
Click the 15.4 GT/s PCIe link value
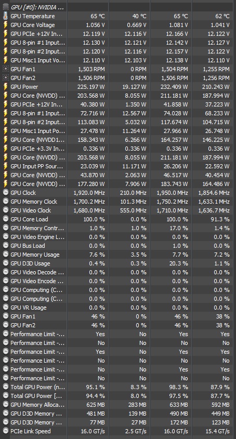click(218, 431)
